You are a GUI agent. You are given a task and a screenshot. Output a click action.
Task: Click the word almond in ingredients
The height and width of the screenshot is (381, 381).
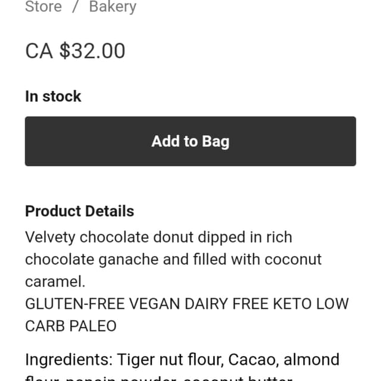point(311,360)
